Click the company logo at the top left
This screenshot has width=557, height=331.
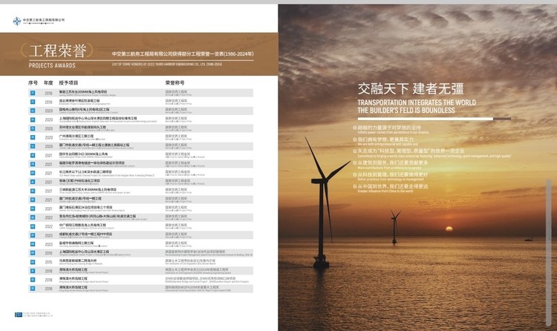(x=39, y=22)
